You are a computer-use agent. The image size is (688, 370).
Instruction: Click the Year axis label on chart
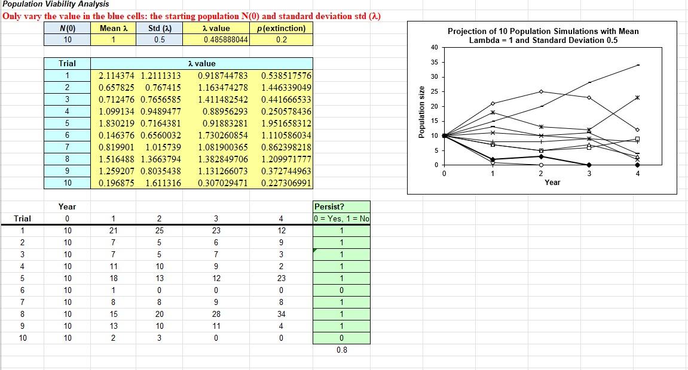552,183
